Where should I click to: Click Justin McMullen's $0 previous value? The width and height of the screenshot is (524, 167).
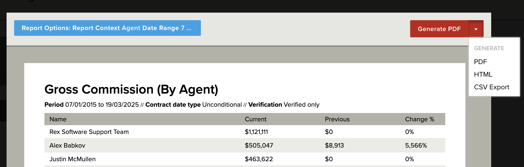tap(329, 159)
